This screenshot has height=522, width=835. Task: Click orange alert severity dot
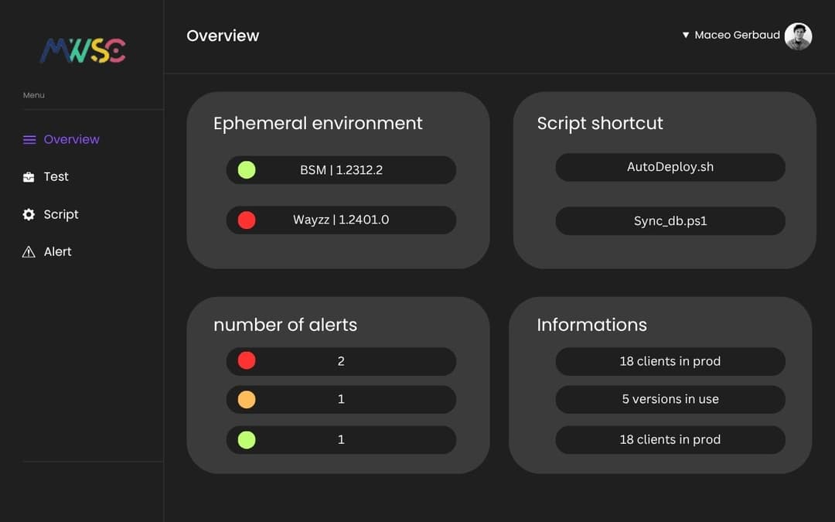tap(247, 400)
